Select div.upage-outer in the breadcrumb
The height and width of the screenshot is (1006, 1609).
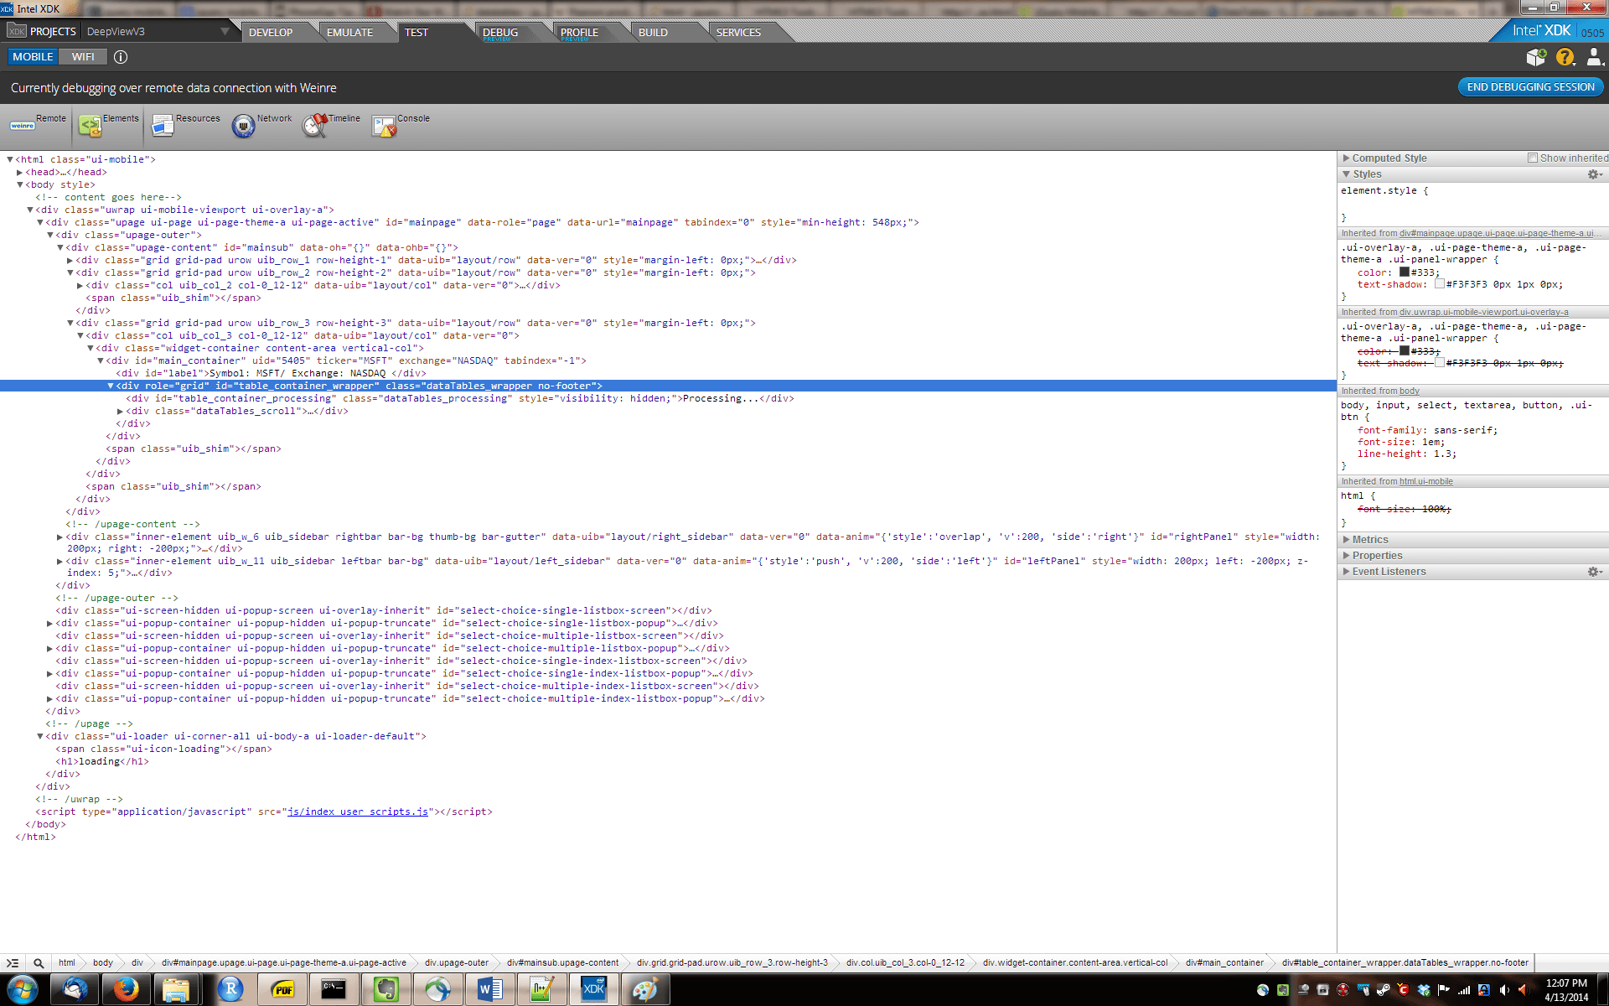457,963
